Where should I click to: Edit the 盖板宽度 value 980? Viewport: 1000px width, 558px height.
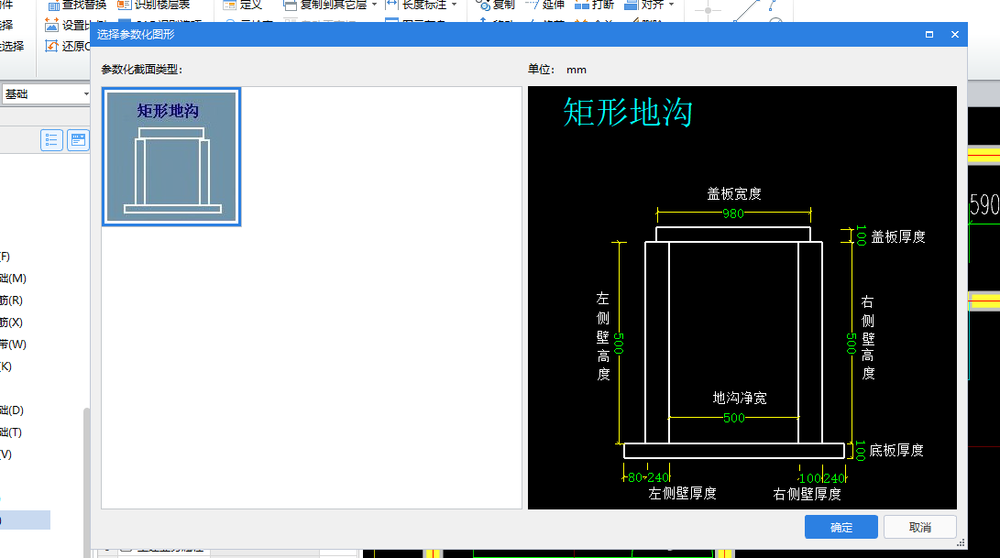coord(733,213)
